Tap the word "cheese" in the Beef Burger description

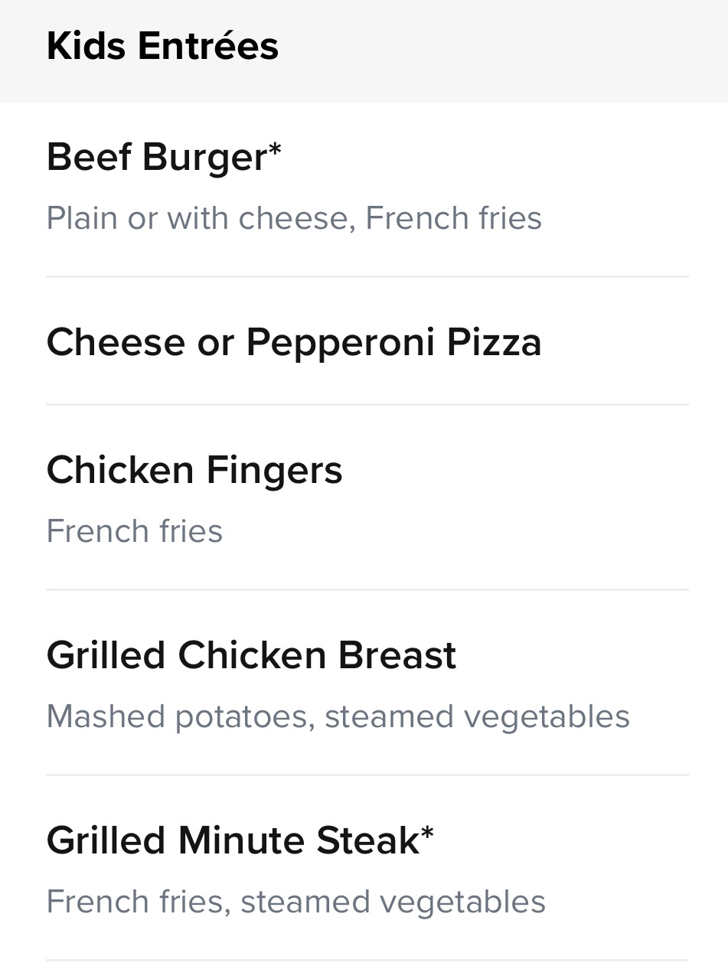point(297,218)
